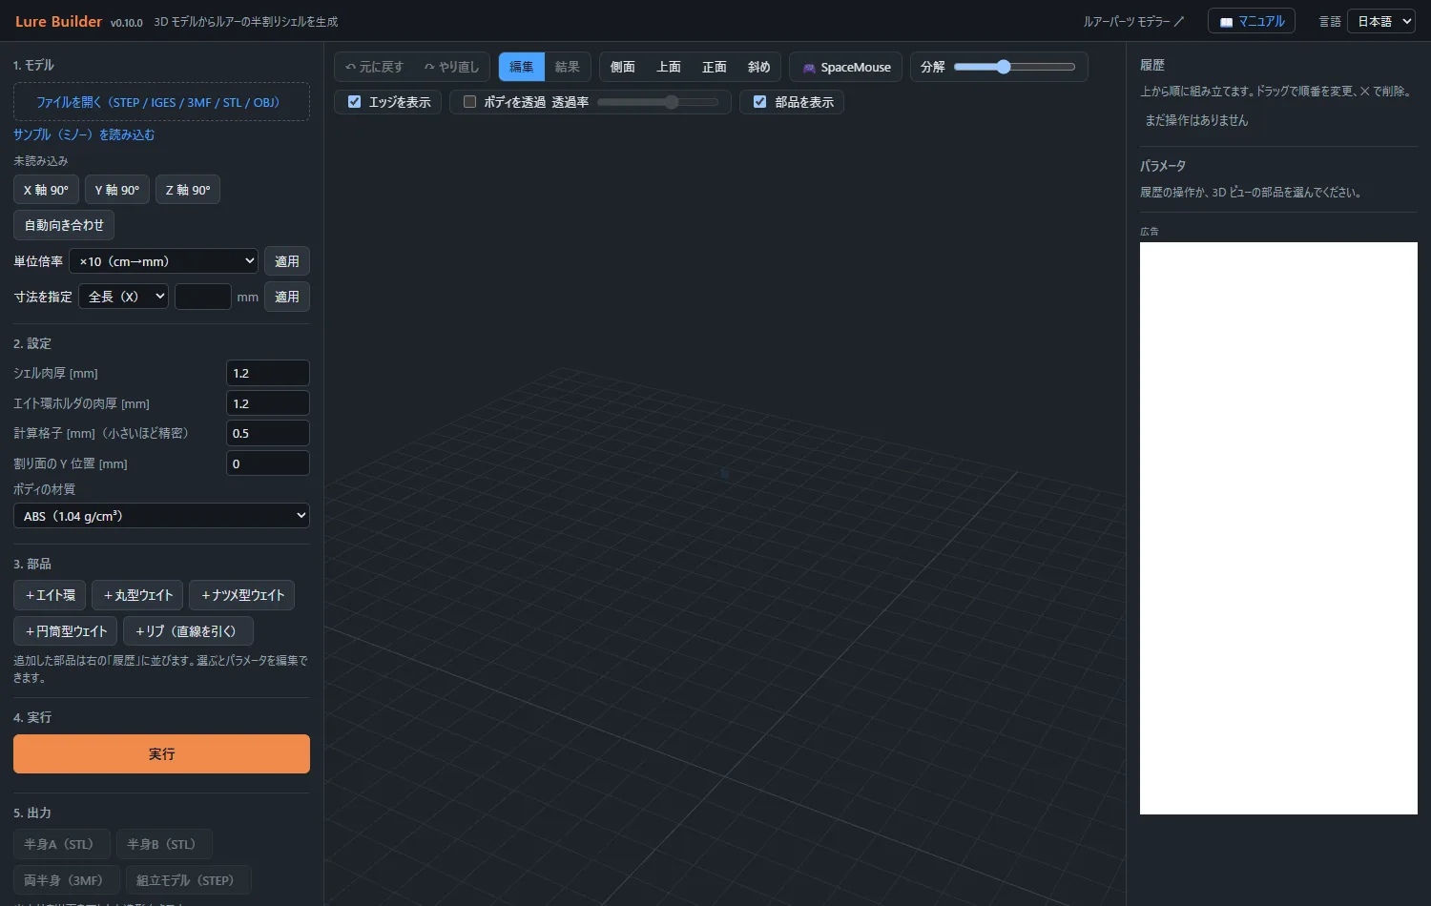Apply the 寸法を指定 dimension value
Screen dimensions: 1431x906
pos(287,297)
